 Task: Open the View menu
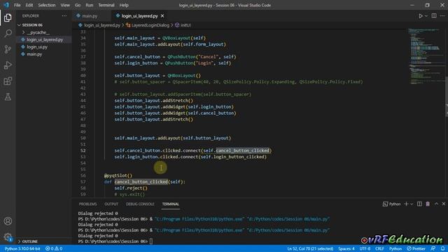click(x=65, y=5)
